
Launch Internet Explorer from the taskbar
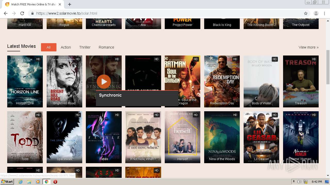point(20,182)
